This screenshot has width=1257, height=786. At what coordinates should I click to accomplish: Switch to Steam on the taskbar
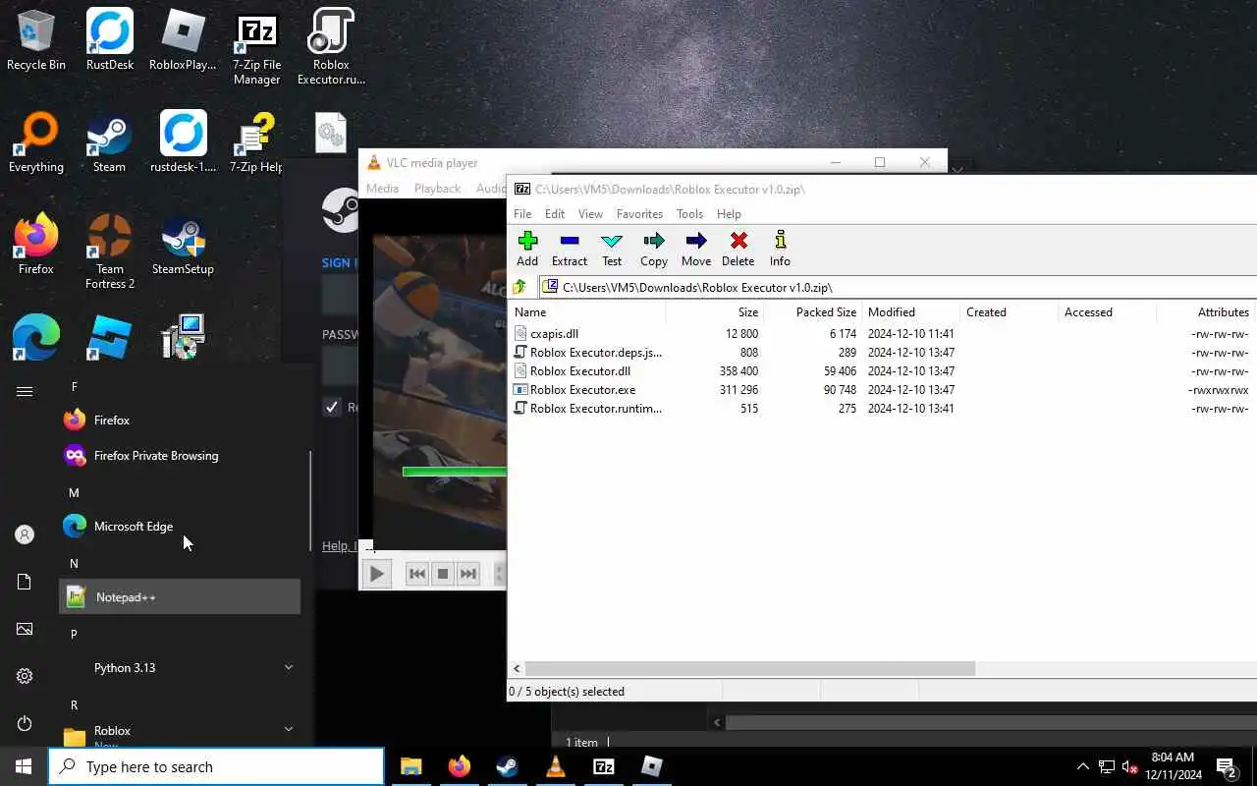(508, 766)
